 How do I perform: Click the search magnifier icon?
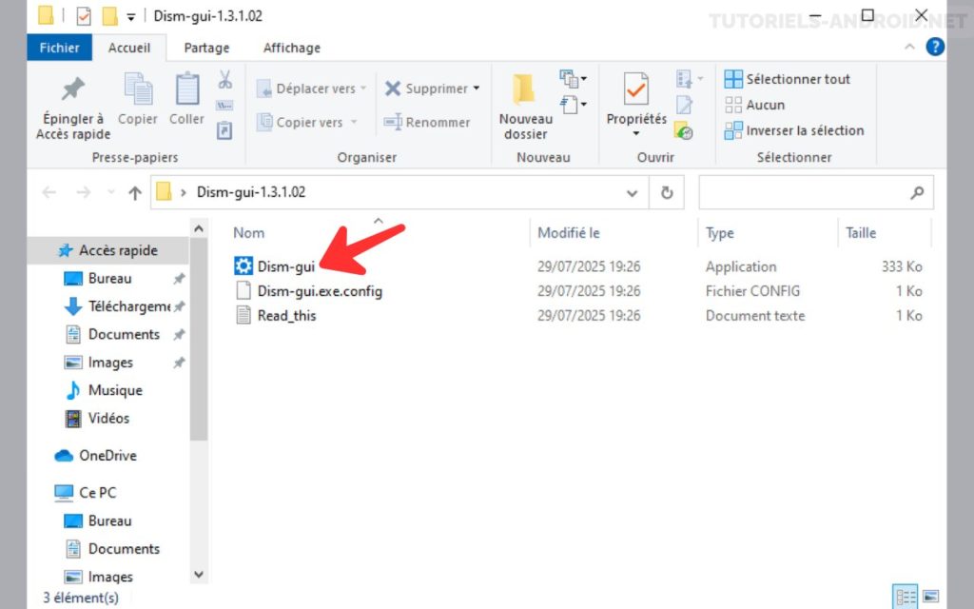(x=917, y=192)
